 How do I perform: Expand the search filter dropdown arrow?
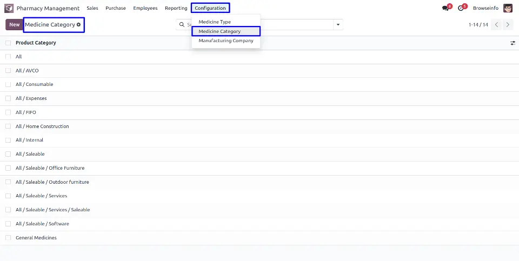pos(338,25)
